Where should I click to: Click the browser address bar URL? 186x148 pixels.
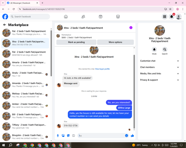44,9
